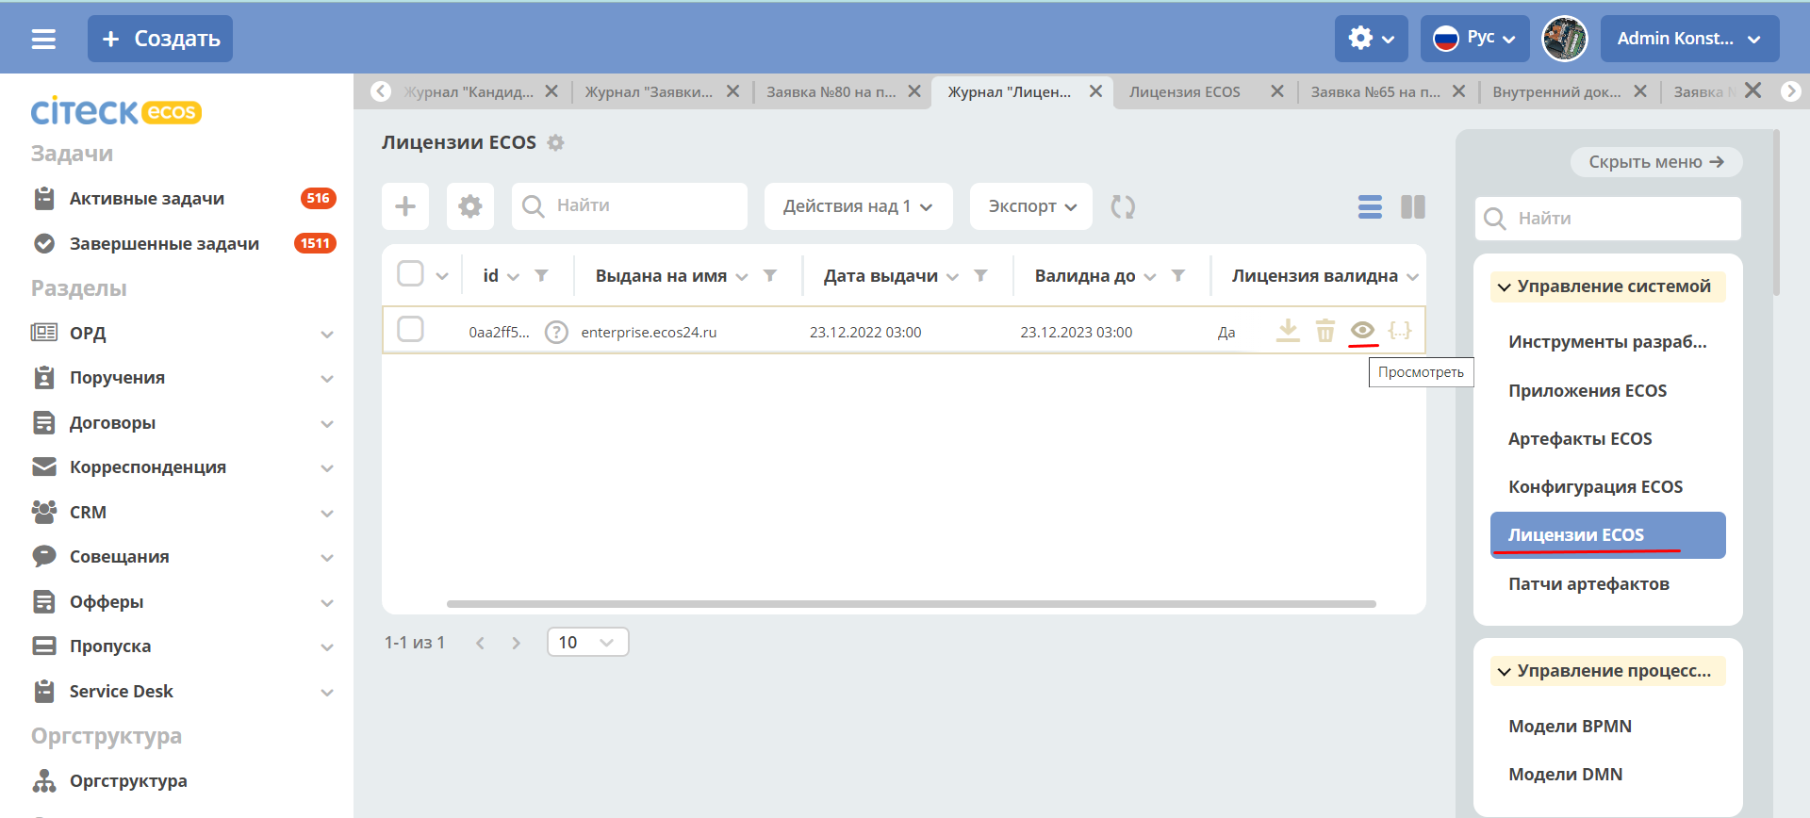
Task: Click the Citeck ECOS logo
Action: (x=116, y=111)
